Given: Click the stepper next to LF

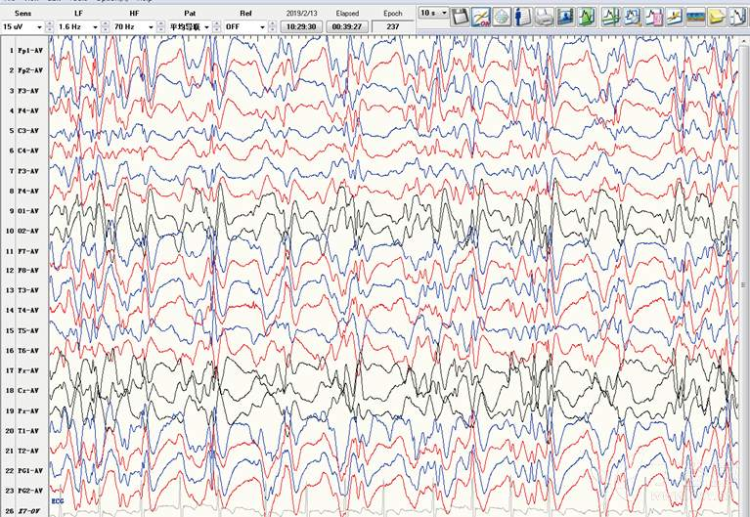Looking at the screenshot, I should click(x=106, y=26).
